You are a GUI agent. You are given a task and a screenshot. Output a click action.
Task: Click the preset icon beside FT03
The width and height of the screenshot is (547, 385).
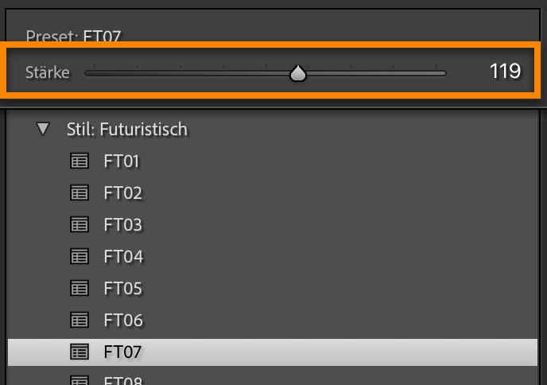(80, 225)
